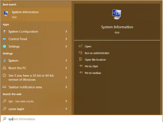Click the magnifier icon next to sysco login
Image resolution: width=163 pixels, height=122 pixels.
point(4,109)
